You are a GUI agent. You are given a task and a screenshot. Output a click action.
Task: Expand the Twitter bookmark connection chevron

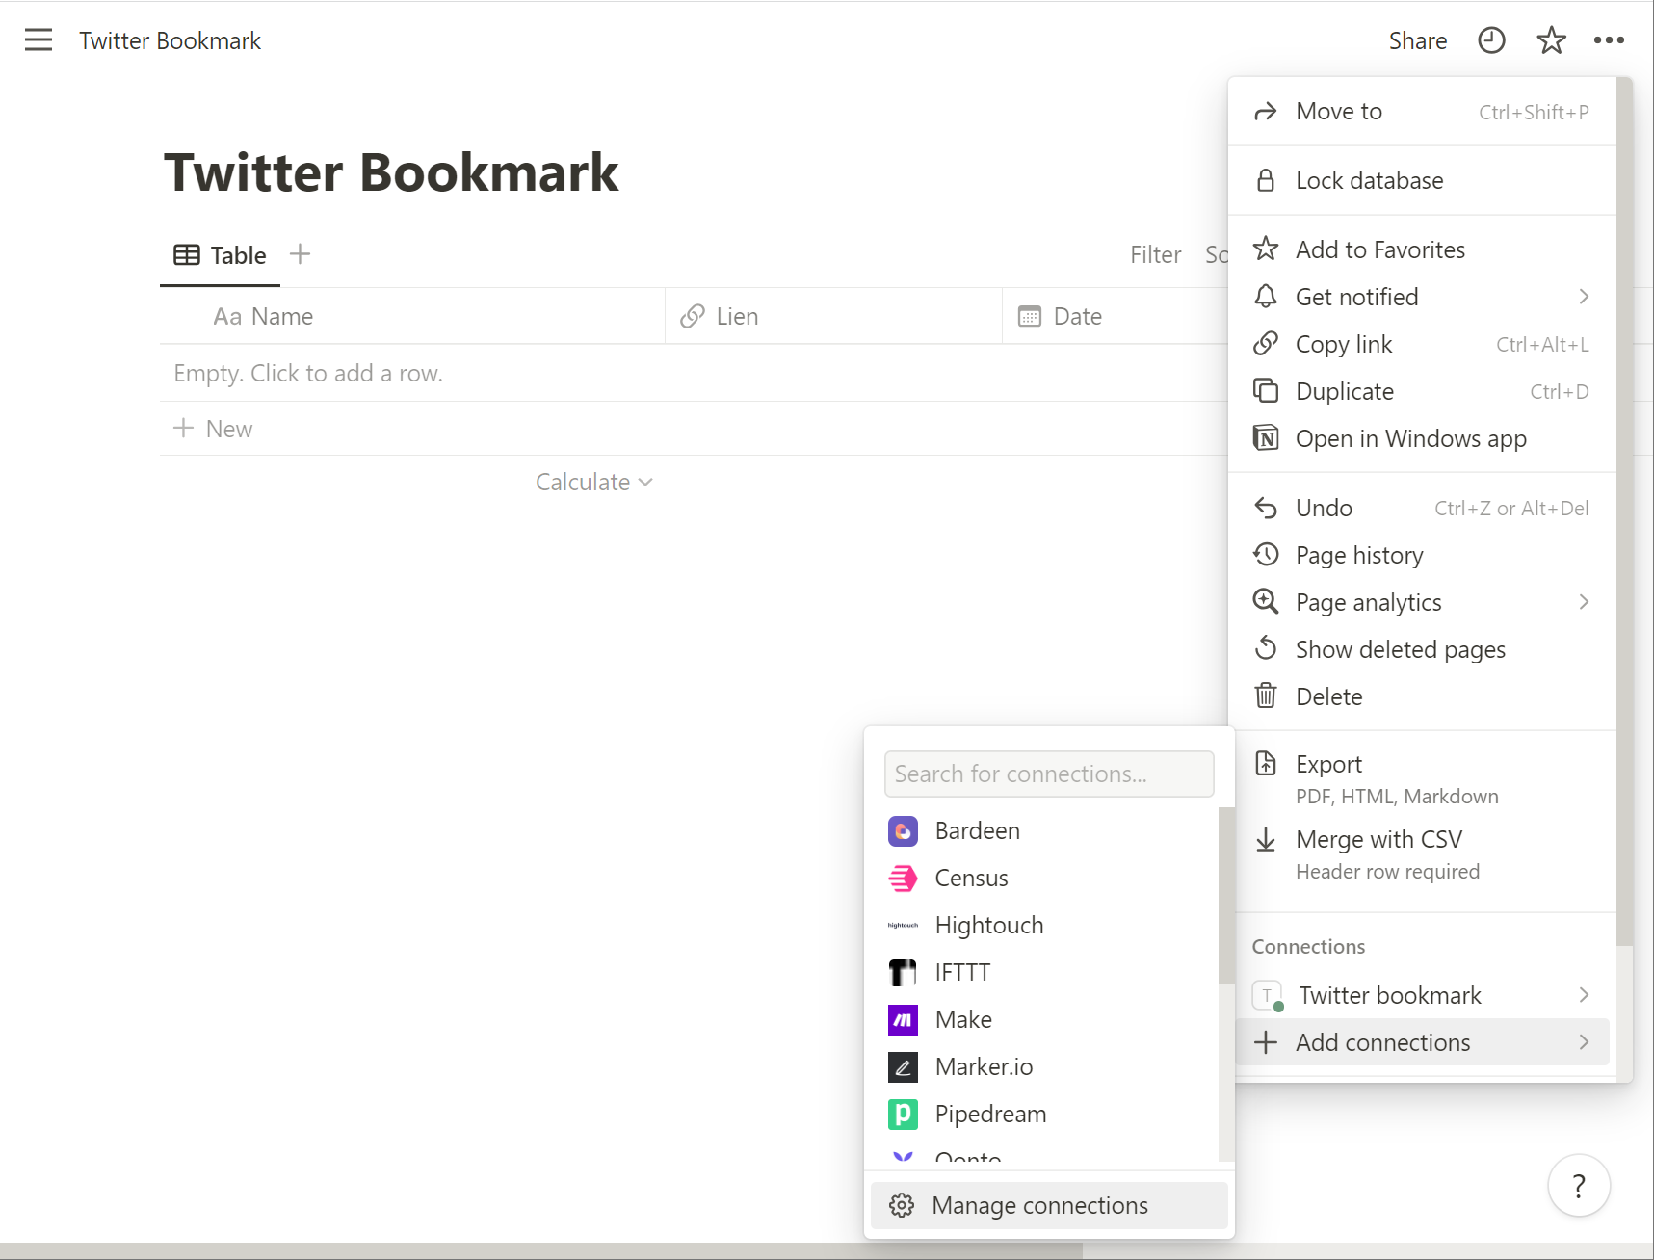pyautogui.click(x=1584, y=994)
